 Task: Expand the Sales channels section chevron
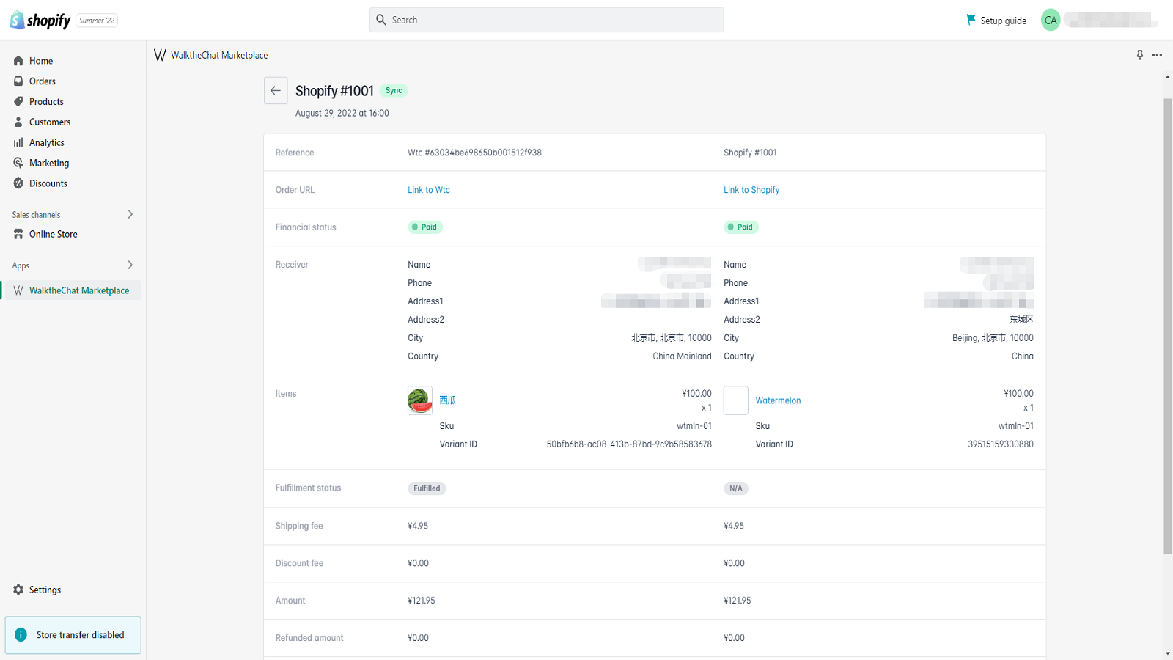coord(130,214)
